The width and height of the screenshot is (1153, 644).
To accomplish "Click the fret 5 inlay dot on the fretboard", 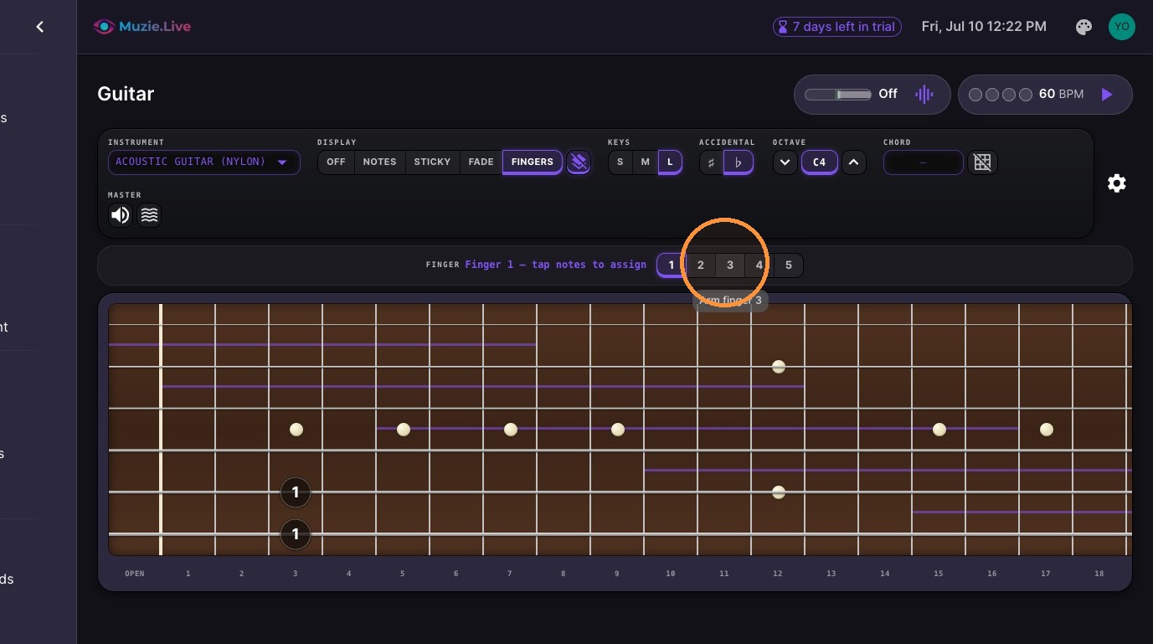I will click(403, 430).
